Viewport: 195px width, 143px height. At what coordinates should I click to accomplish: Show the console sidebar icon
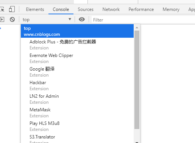(x=2, y=20)
